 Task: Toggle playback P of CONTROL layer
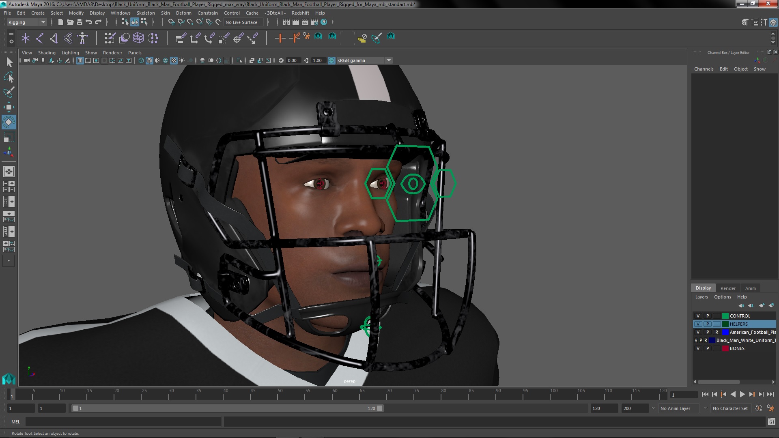708,316
